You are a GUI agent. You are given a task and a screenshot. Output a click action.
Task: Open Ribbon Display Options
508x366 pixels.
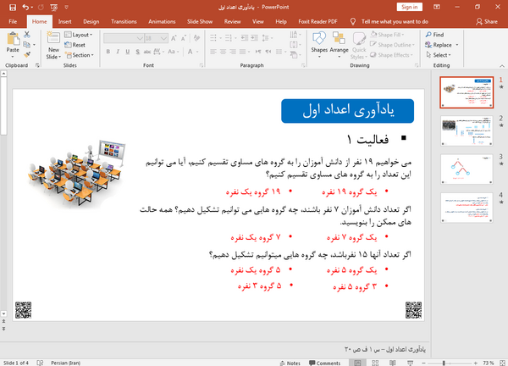(436, 7)
